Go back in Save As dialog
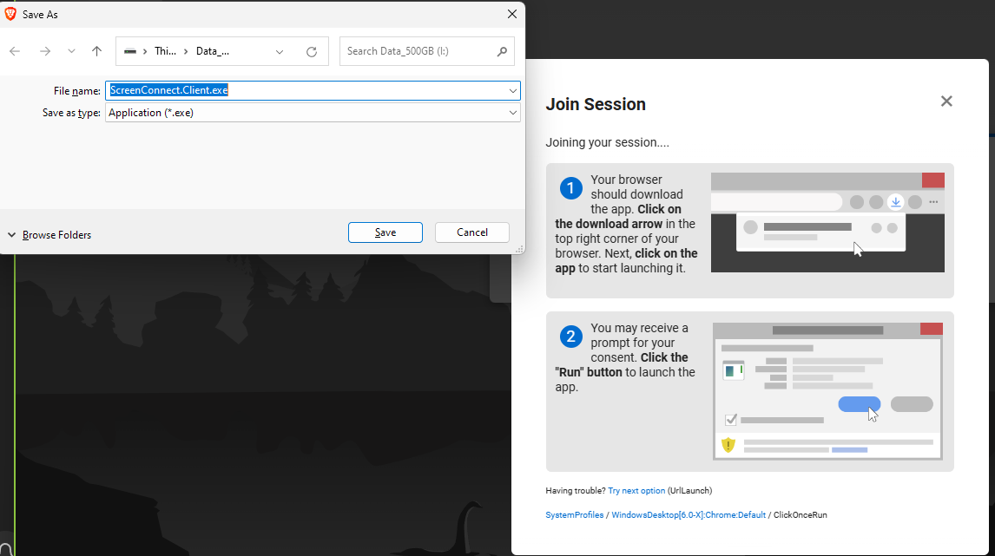Viewport: 995px width, 556px height. 15,51
